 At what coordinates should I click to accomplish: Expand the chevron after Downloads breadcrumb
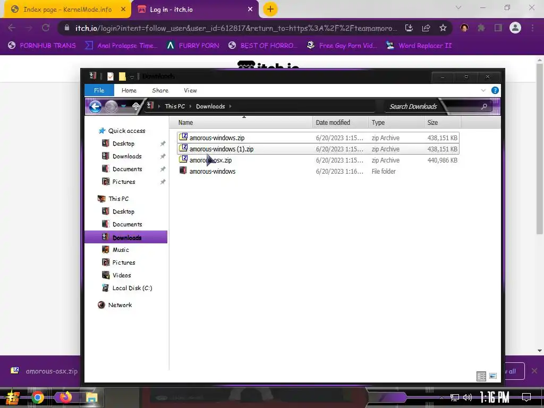click(231, 106)
